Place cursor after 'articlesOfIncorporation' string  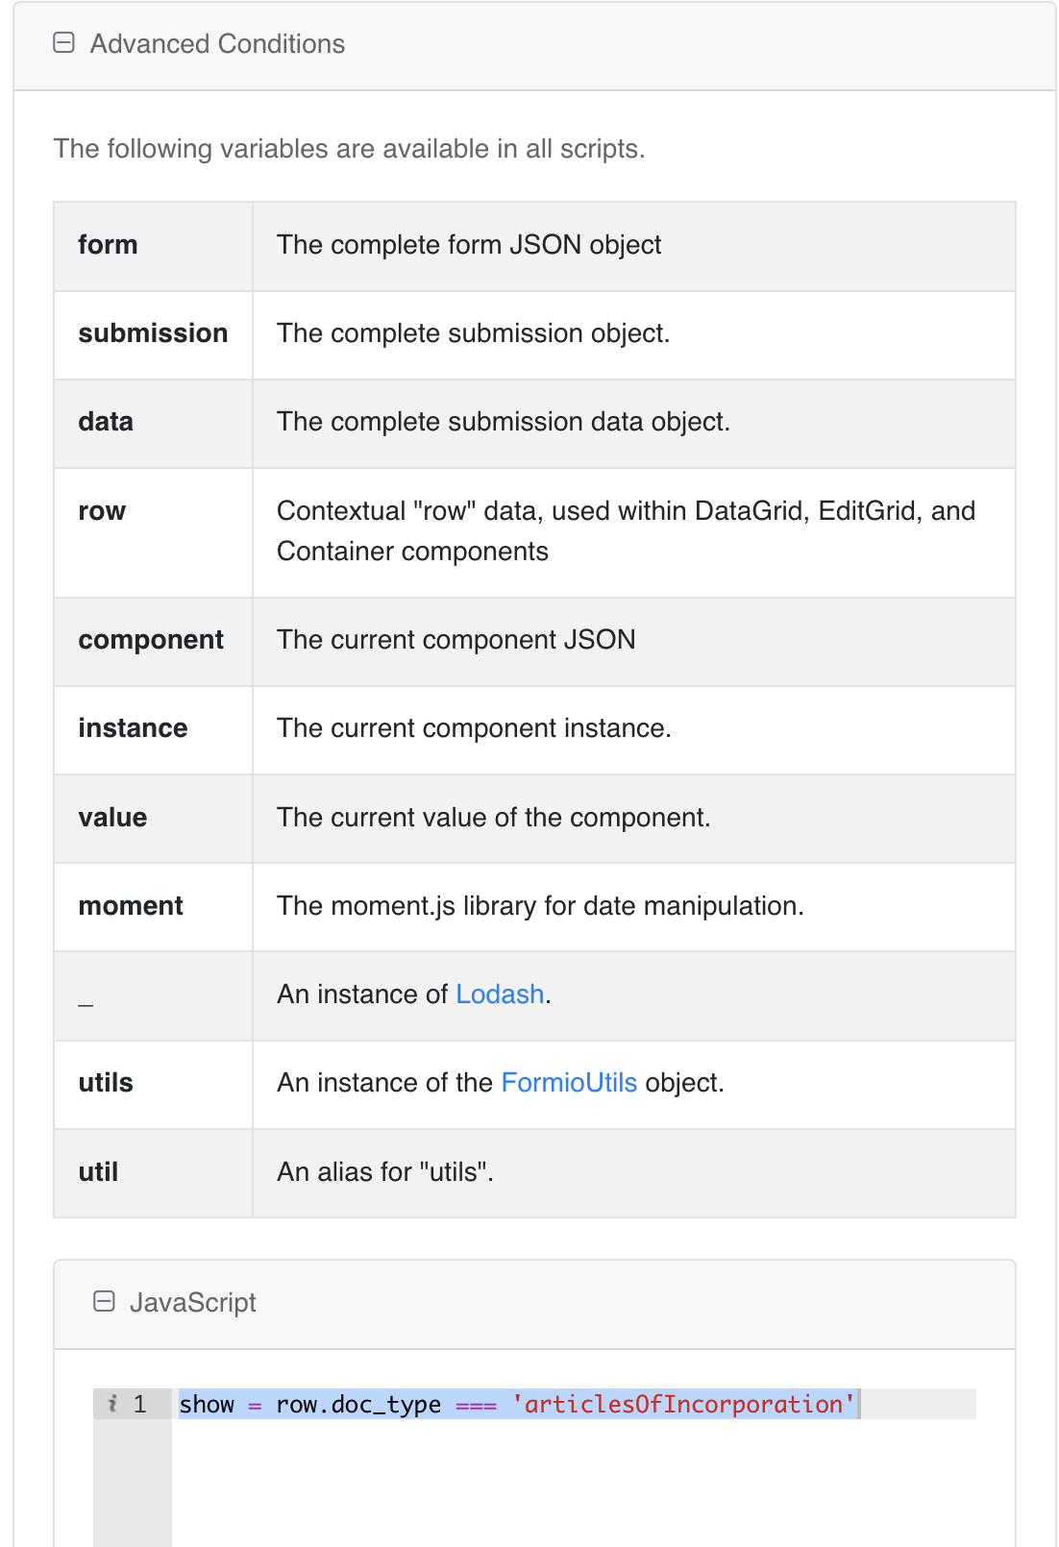pyautogui.click(x=858, y=1404)
